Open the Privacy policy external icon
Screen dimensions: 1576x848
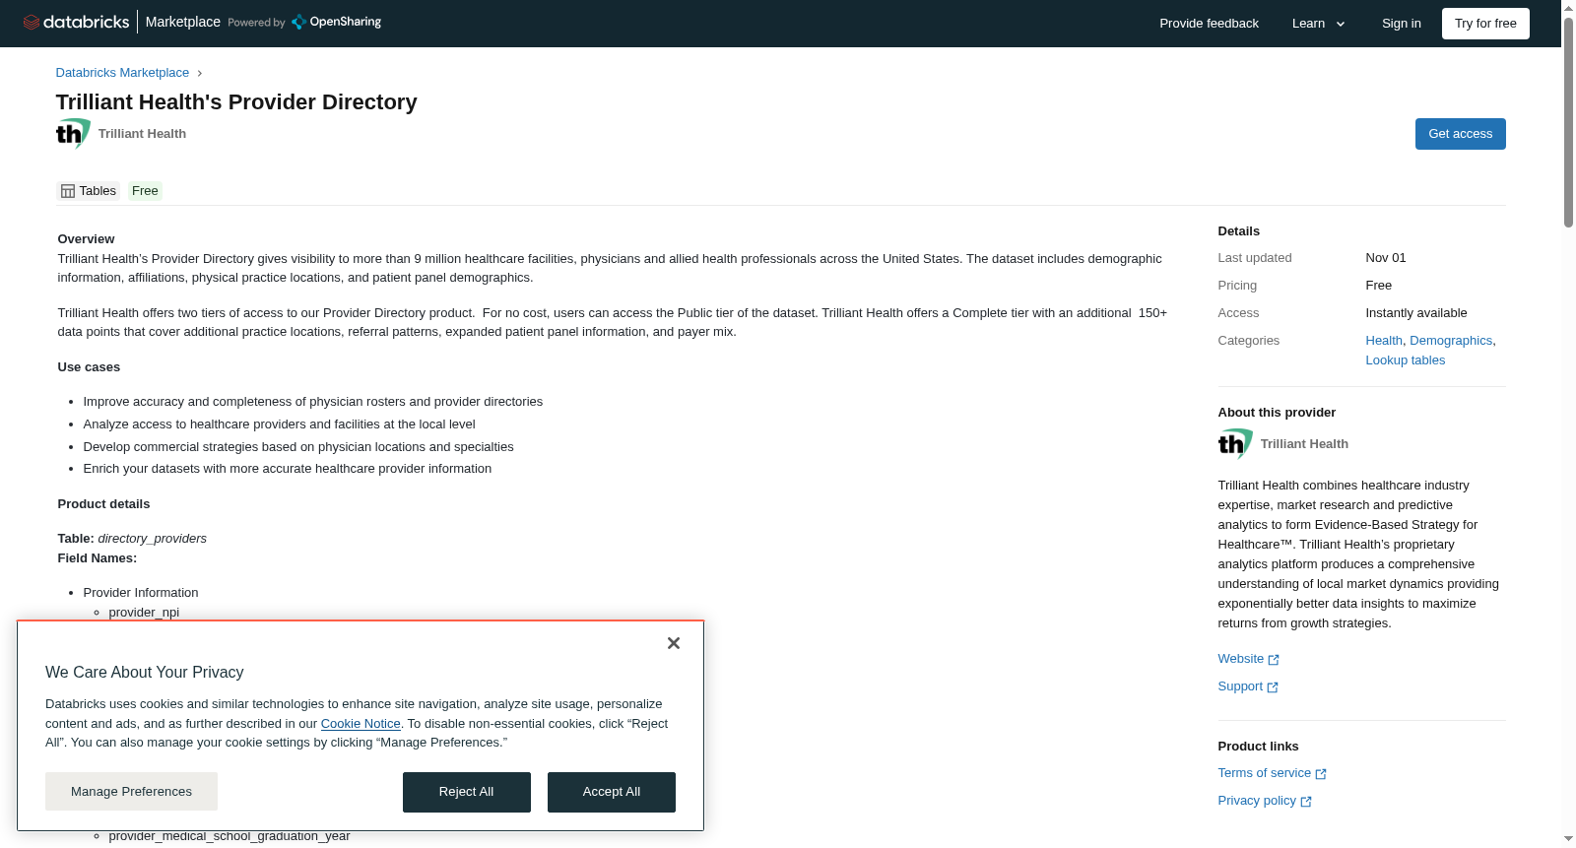point(1306,802)
